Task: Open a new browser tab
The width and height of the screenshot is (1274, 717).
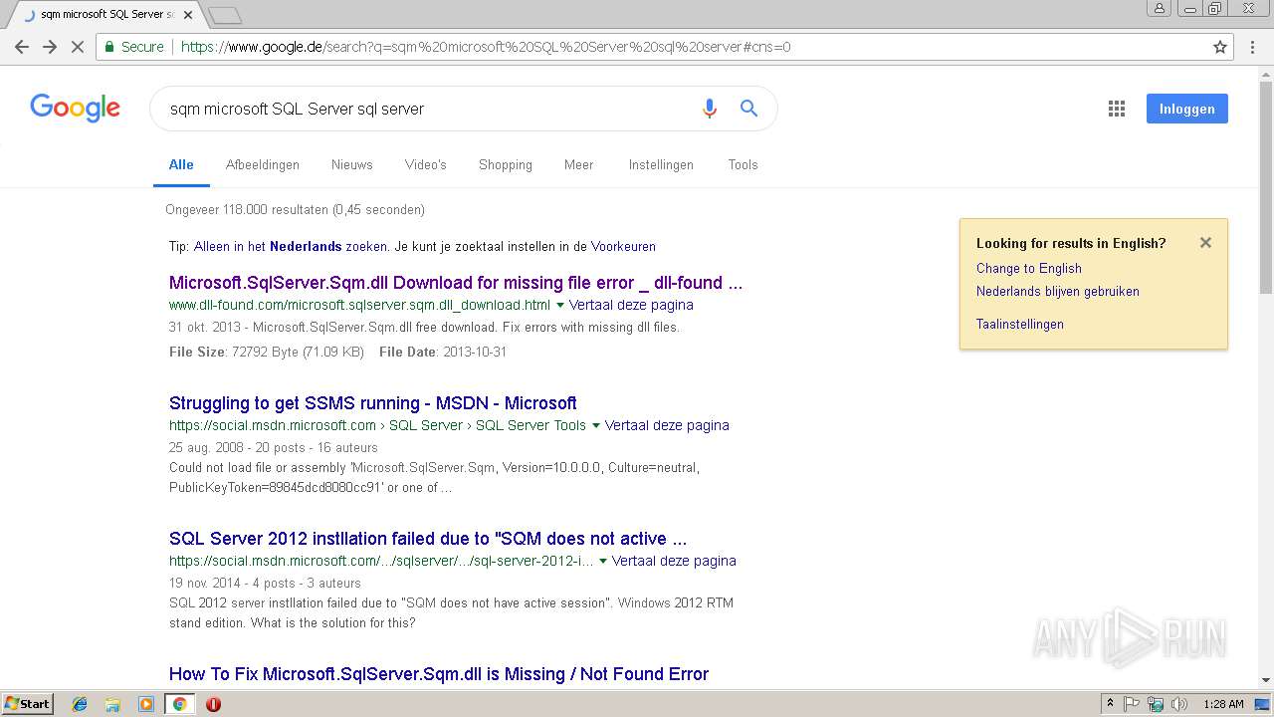Action: (226, 15)
